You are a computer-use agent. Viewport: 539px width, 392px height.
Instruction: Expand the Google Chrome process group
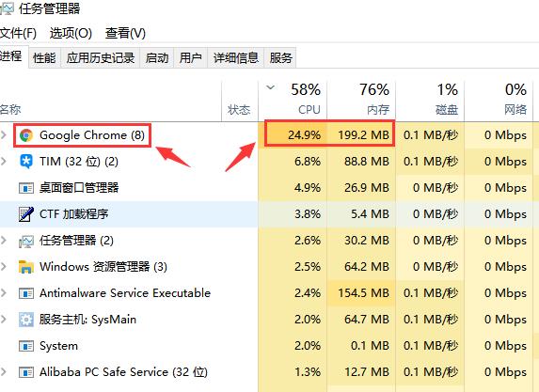(x=4, y=135)
